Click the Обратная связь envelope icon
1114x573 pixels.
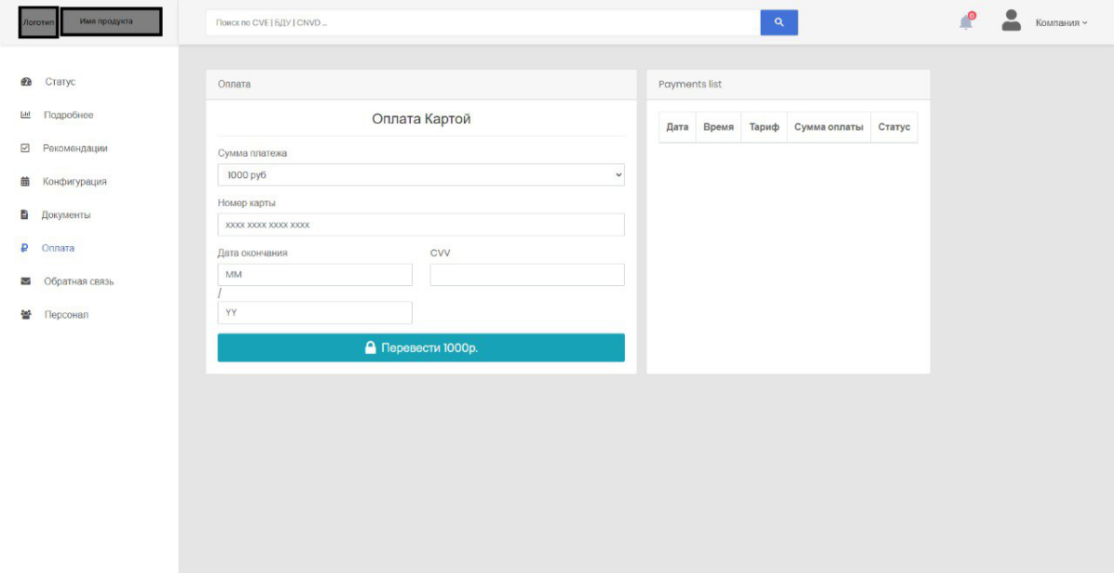26,281
